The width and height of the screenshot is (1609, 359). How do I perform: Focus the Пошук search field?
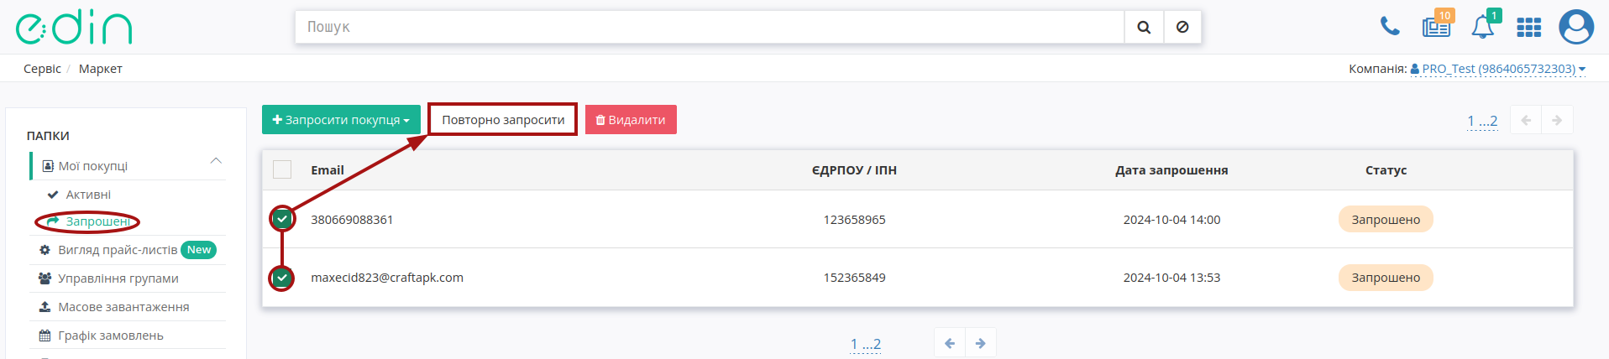(x=710, y=27)
